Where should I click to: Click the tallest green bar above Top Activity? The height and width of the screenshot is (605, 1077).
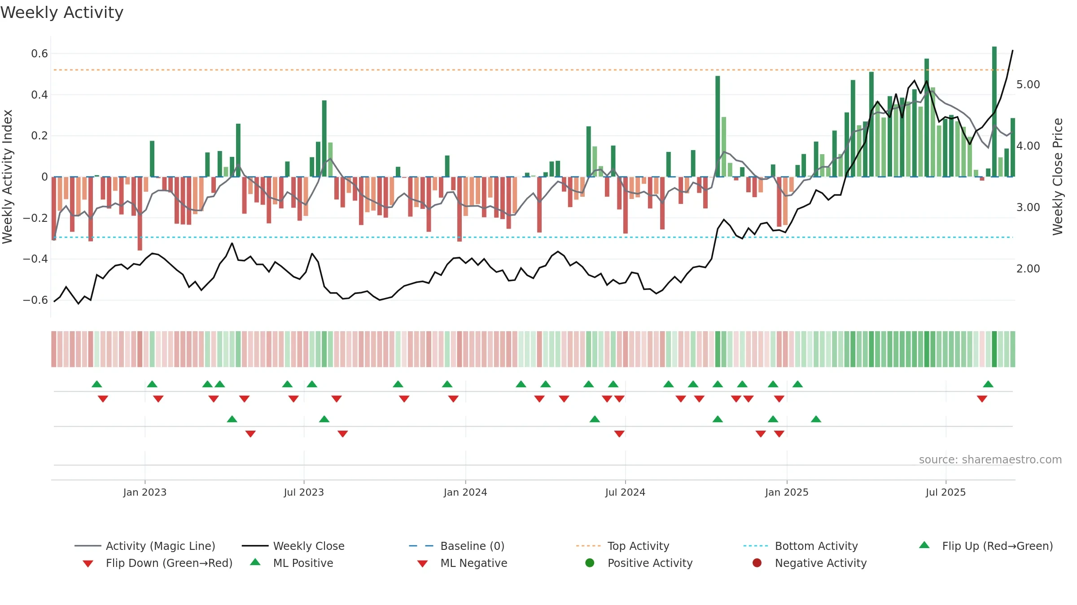(x=994, y=112)
